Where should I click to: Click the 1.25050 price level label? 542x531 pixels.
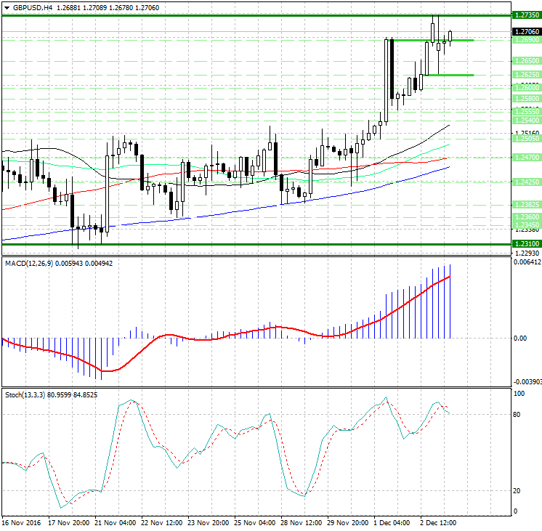[x=525, y=137]
